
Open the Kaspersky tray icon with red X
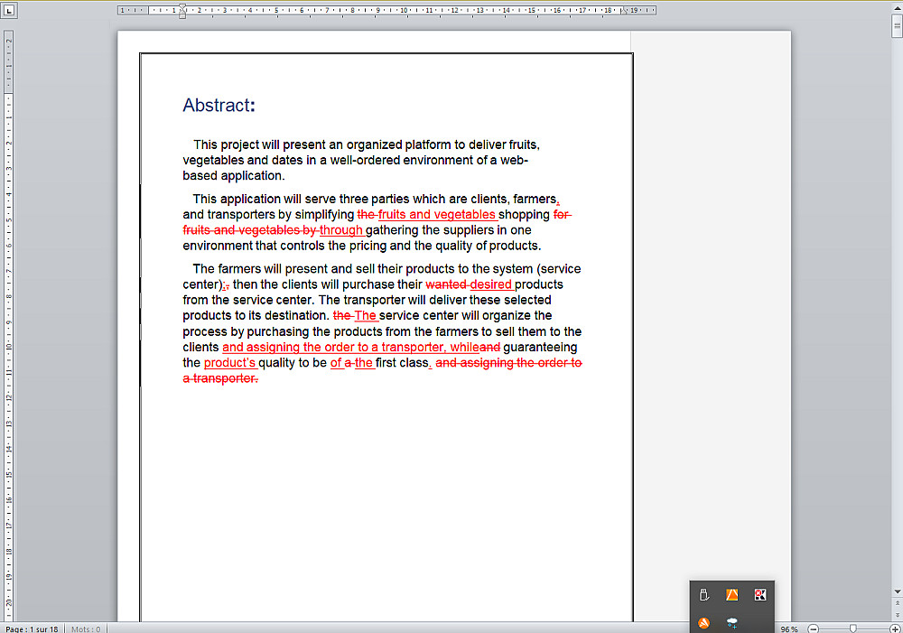tap(760, 594)
